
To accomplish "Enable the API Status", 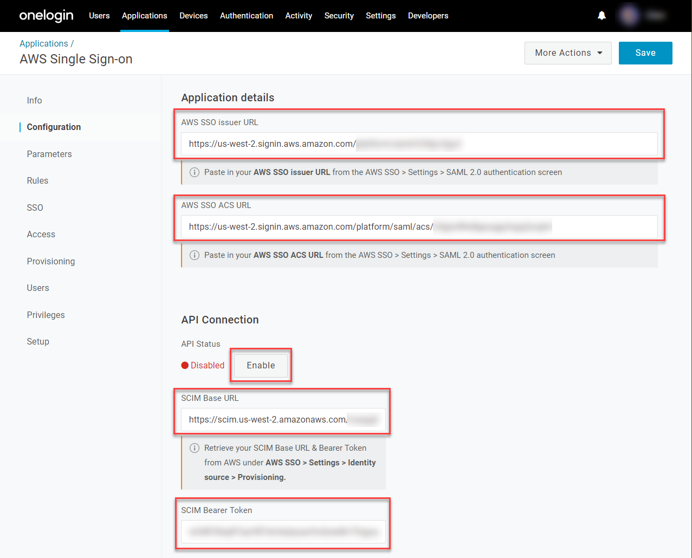I will (x=260, y=365).
